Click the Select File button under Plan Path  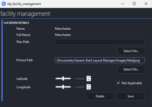pyautogui.click(x=131, y=51)
